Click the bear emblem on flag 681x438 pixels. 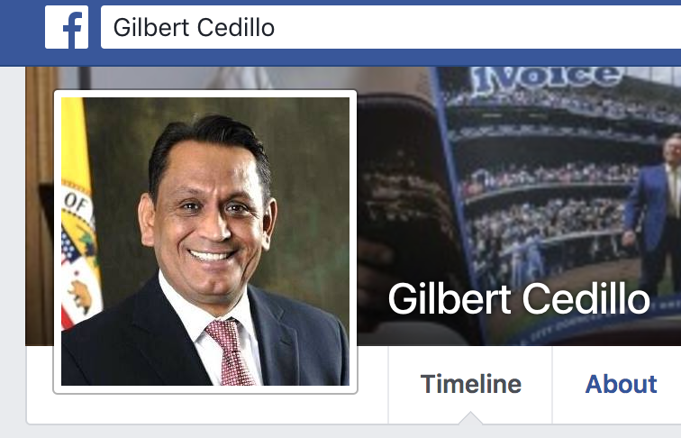click(80, 296)
